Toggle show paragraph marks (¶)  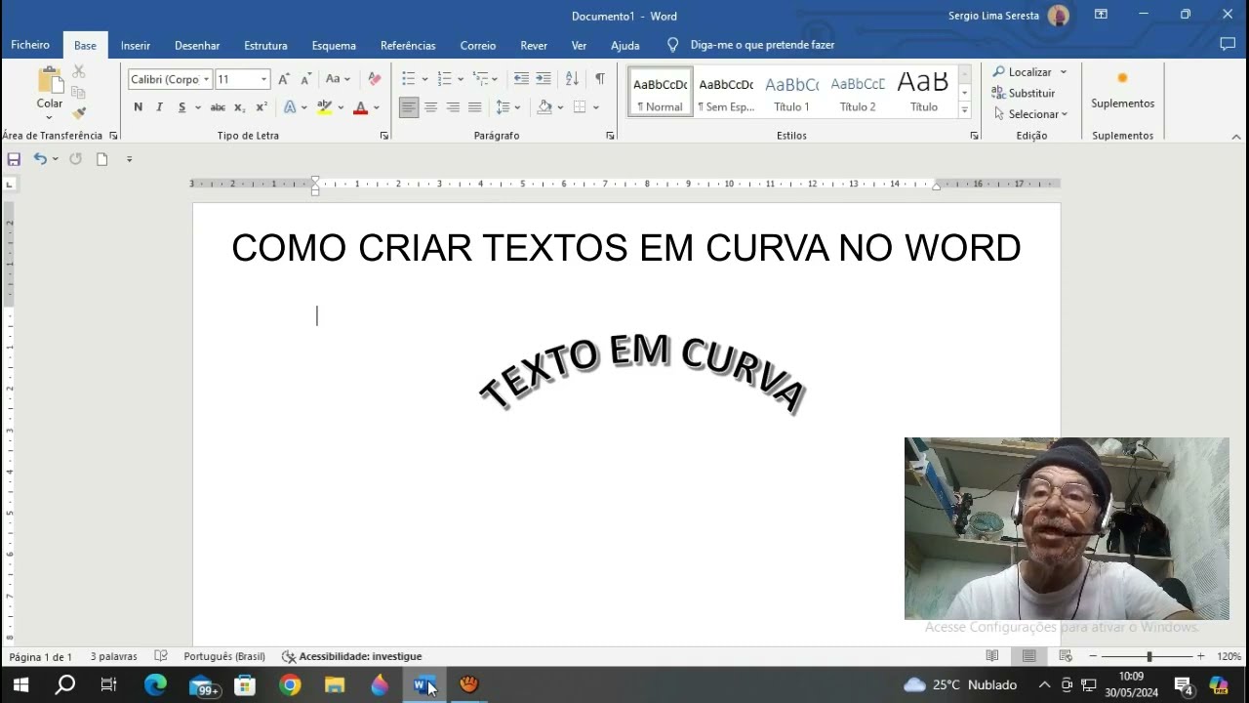600,79
